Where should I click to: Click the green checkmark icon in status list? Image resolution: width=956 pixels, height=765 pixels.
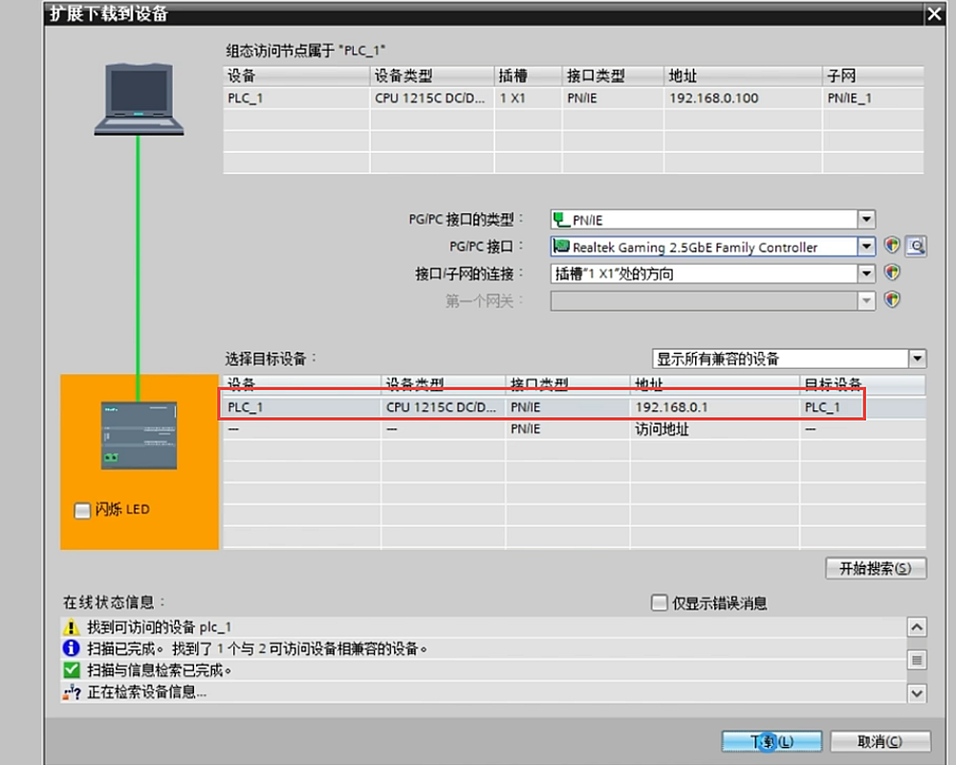71,670
